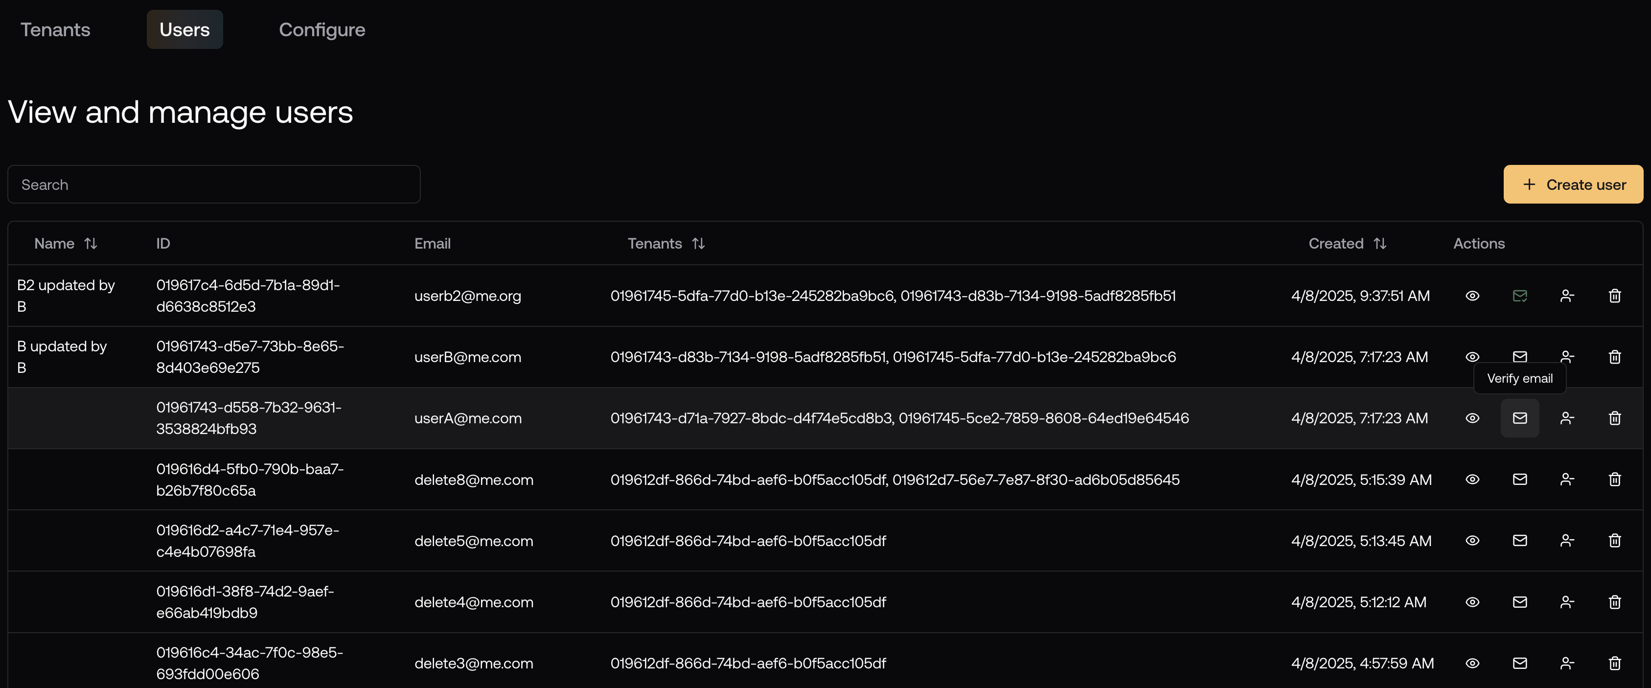Viewport: 1651px width, 688px height.
Task: Click remove-user icon for userb2@me.org row
Action: [x=1567, y=296]
